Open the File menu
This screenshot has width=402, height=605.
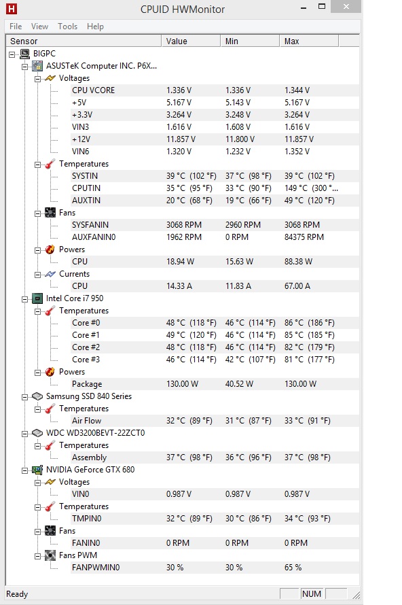[x=16, y=27]
